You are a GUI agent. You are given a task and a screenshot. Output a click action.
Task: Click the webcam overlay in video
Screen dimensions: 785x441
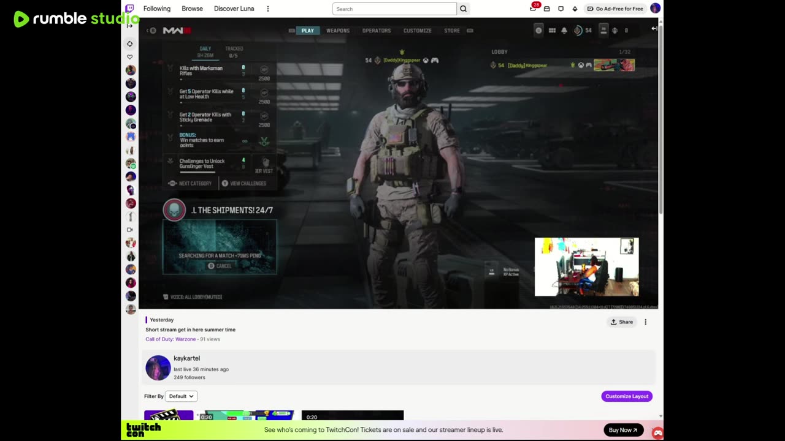point(586,267)
